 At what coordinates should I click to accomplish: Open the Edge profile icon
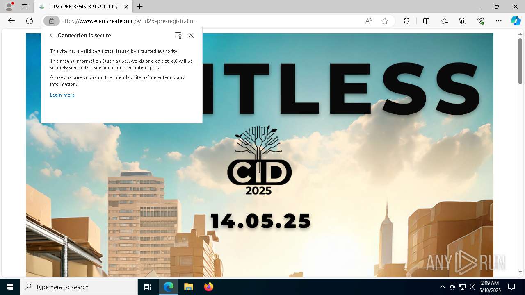click(9, 7)
